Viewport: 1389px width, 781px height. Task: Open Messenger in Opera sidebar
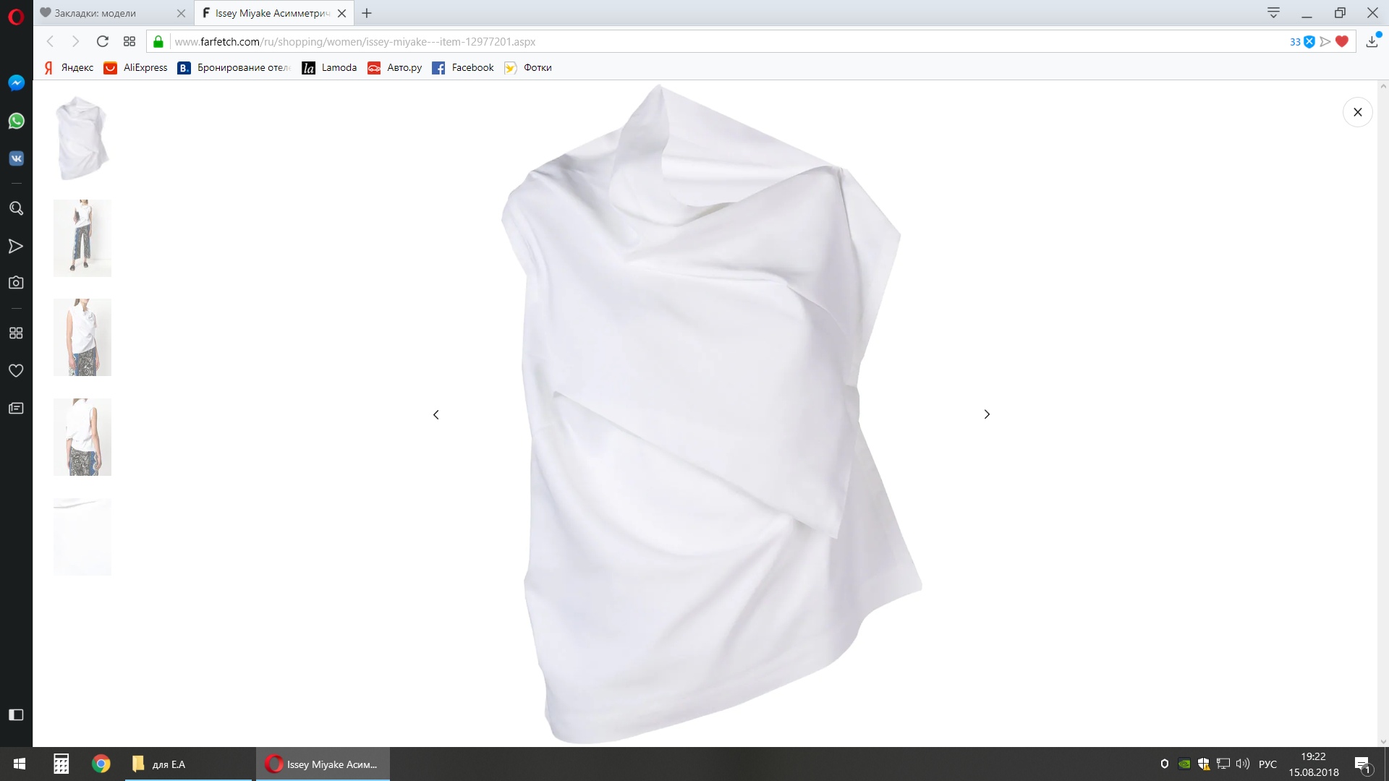coord(16,83)
